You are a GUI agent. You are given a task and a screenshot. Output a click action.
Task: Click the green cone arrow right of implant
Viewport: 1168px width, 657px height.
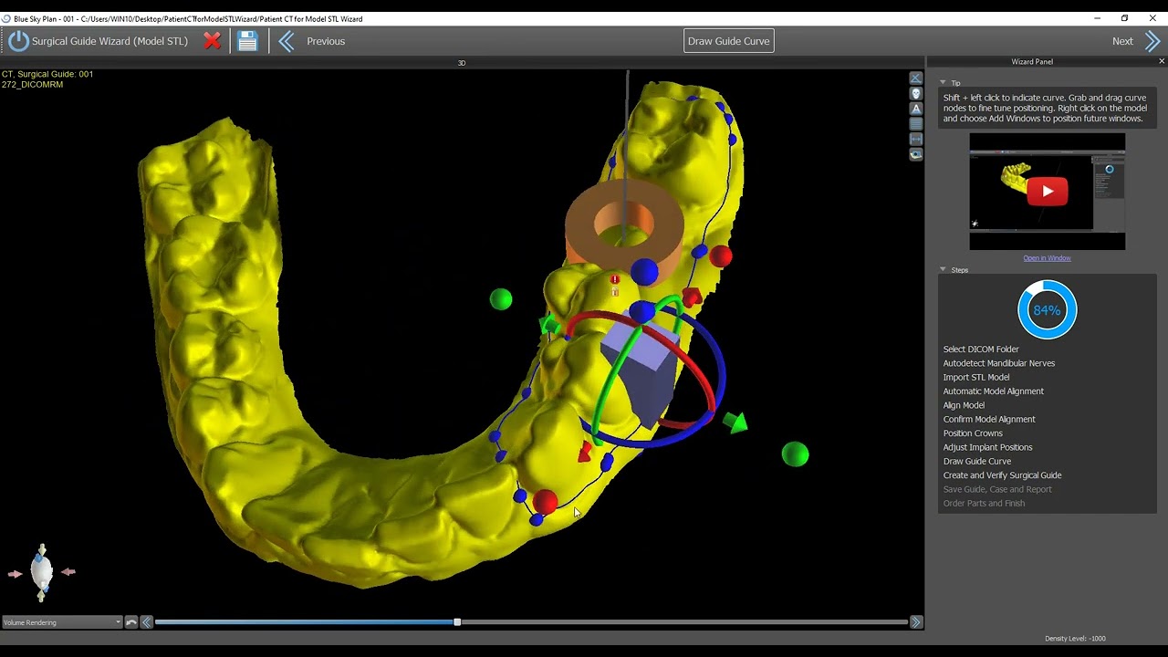coord(735,422)
